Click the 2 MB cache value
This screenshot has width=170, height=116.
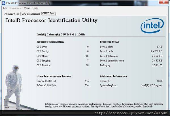pos(159,47)
